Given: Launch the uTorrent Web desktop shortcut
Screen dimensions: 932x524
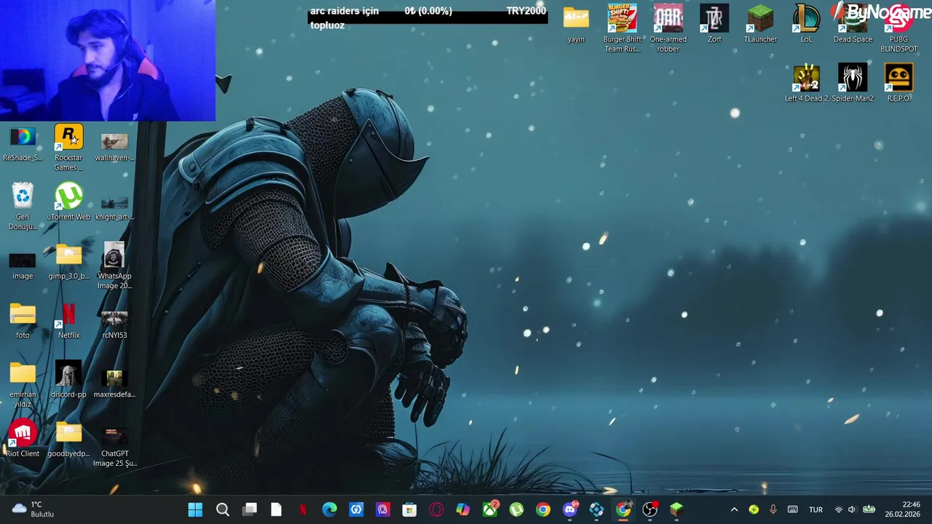Looking at the screenshot, I should pos(68,202).
